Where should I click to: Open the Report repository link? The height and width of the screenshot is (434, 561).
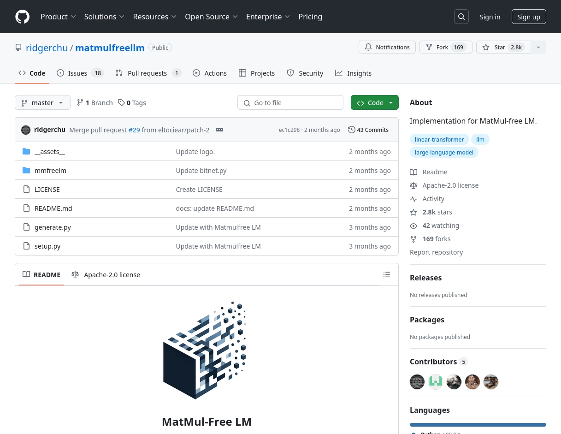436,252
